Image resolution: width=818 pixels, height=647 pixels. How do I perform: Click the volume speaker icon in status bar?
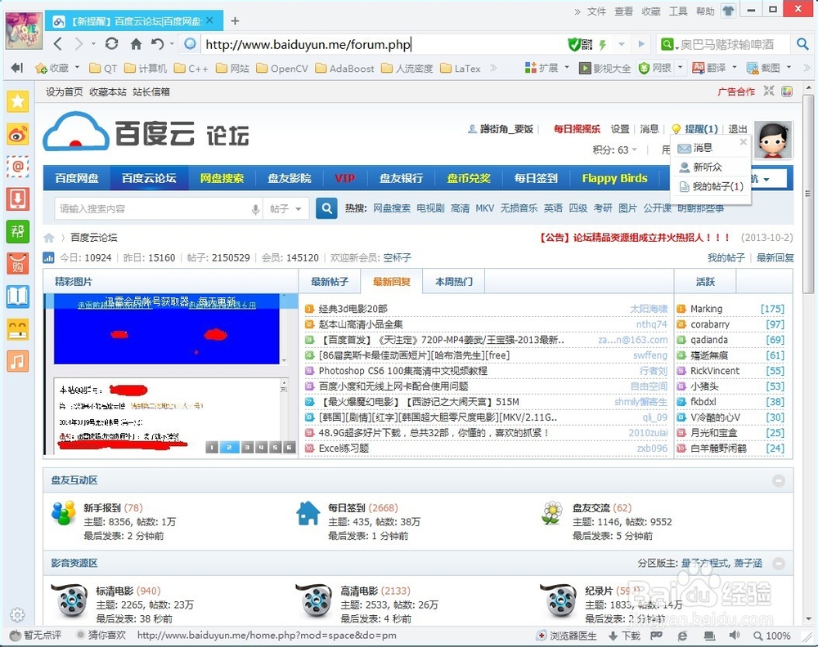[x=735, y=635]
